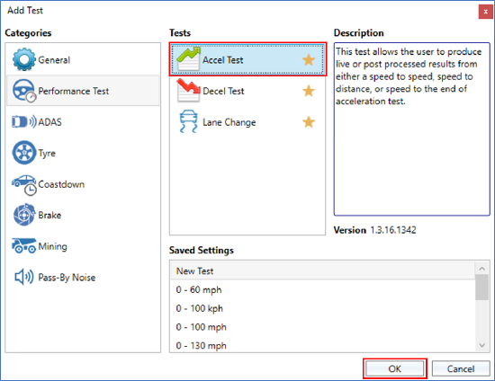Click the saved settings scrollbar thumb
495x381 pixels.
tap(482, 288)
